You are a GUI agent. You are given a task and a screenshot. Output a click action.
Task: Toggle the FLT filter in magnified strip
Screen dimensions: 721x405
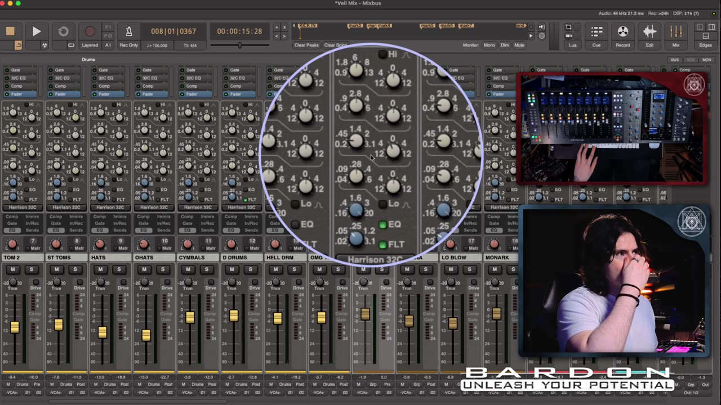coord(383,245)
